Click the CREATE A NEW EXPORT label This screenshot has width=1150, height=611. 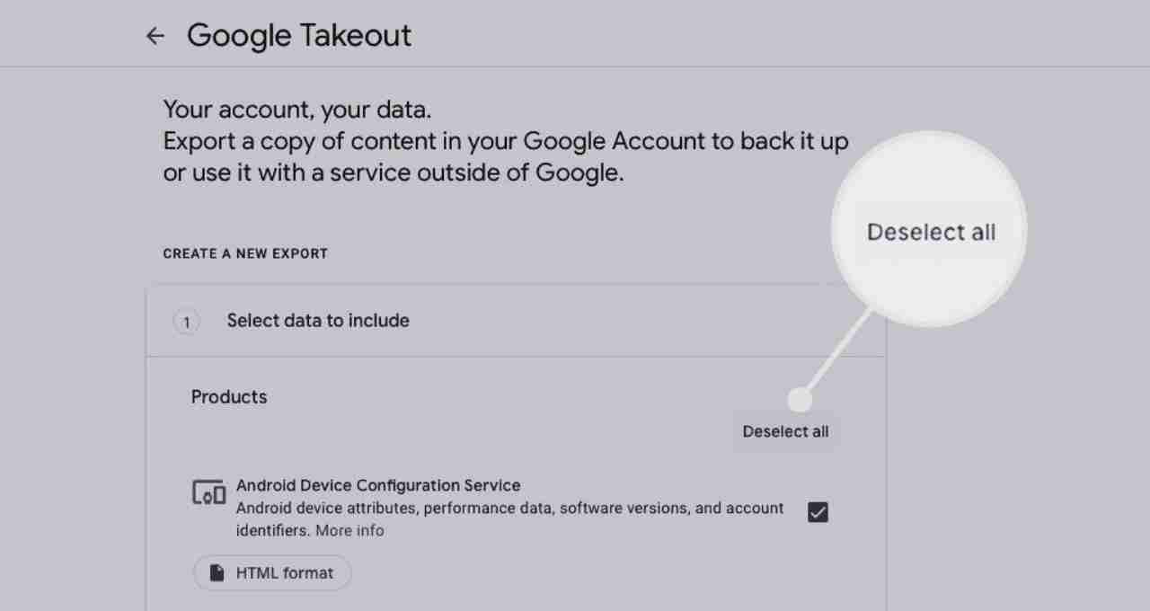coord(245,253)
